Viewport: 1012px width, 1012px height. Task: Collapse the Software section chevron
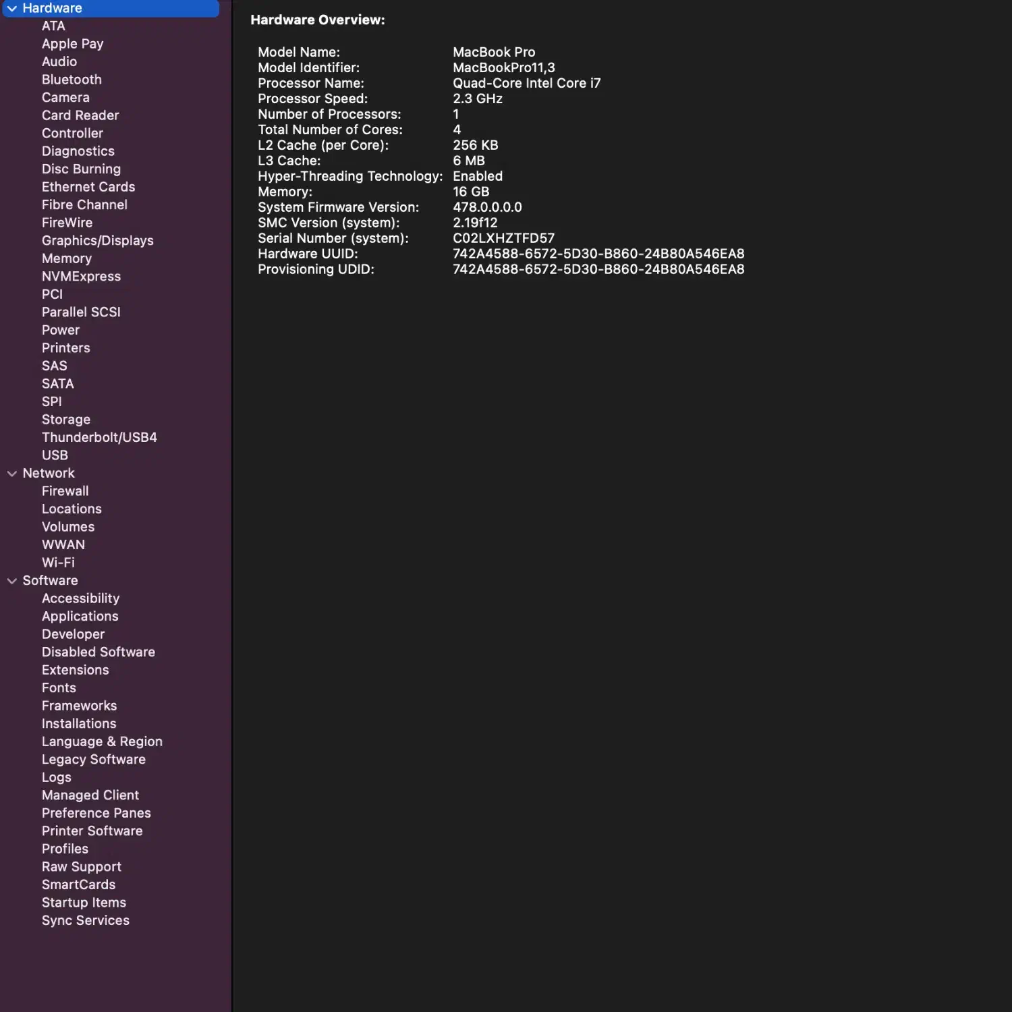tap(12, 581)
